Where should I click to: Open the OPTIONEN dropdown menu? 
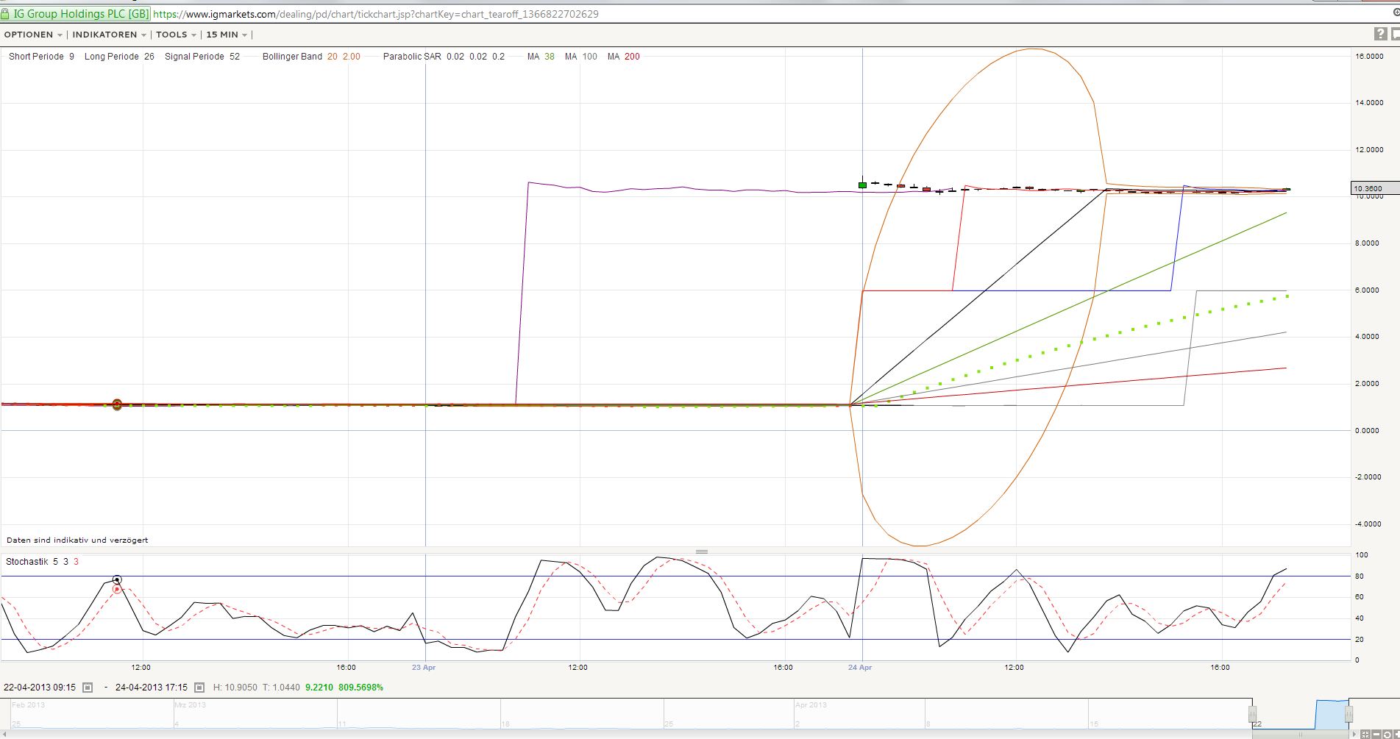[33, 35]
